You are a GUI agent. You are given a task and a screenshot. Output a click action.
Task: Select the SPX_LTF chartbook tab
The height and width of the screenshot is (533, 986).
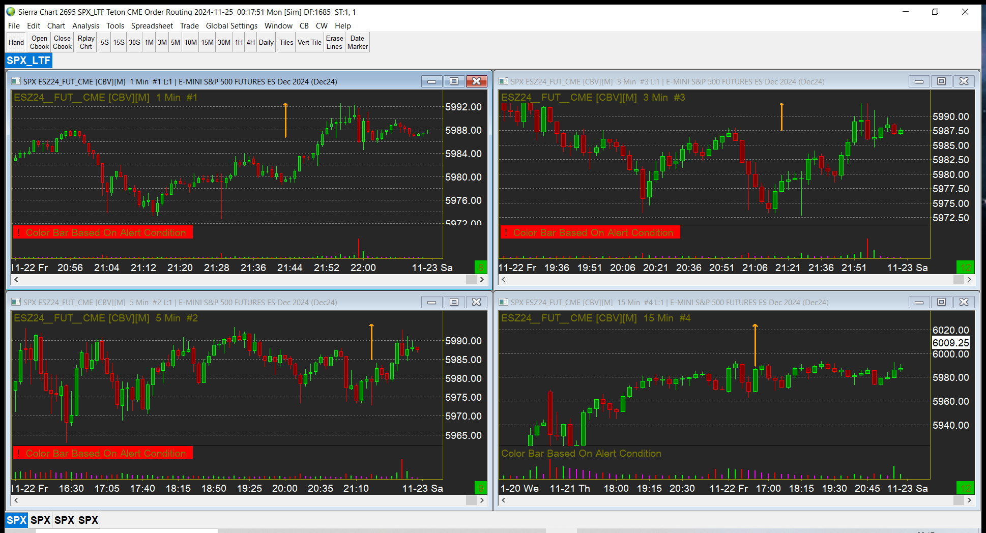pos(28,61)
